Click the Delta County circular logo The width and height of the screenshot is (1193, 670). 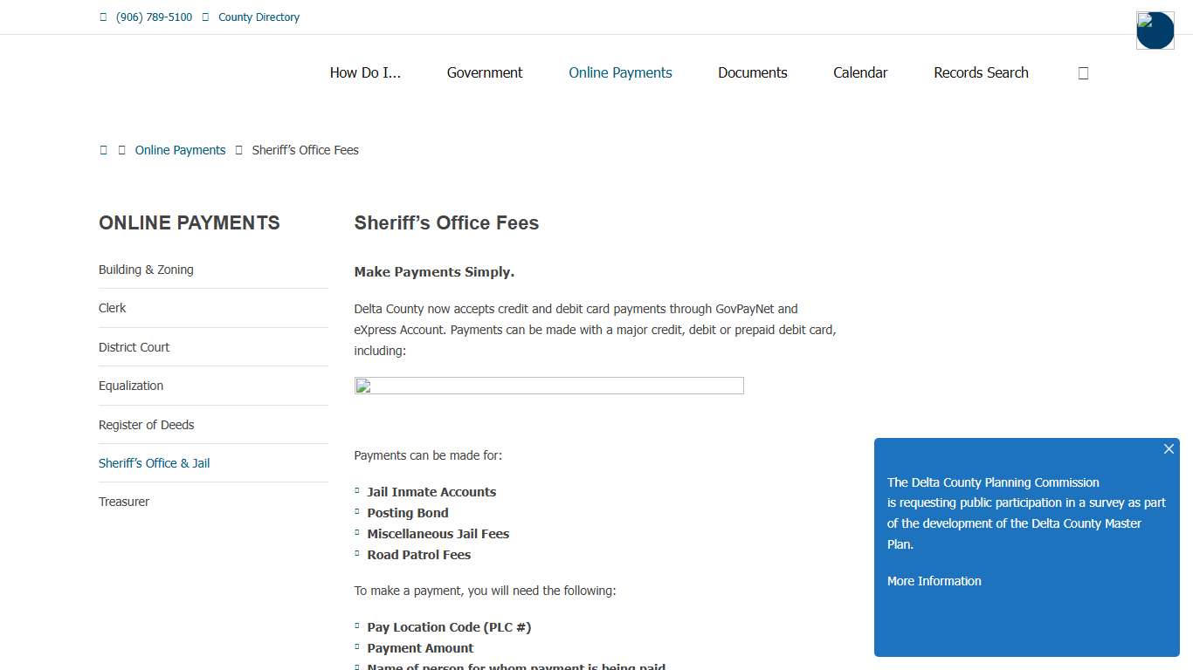[x=1155, y=30]
